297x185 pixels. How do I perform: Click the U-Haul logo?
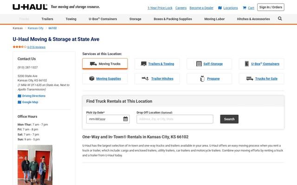[30, 7]
